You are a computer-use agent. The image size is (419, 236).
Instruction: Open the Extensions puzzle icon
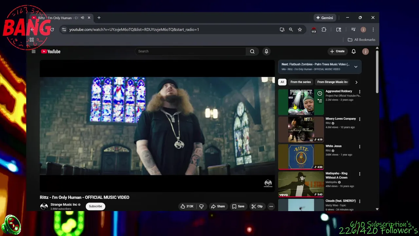[324, 29]
